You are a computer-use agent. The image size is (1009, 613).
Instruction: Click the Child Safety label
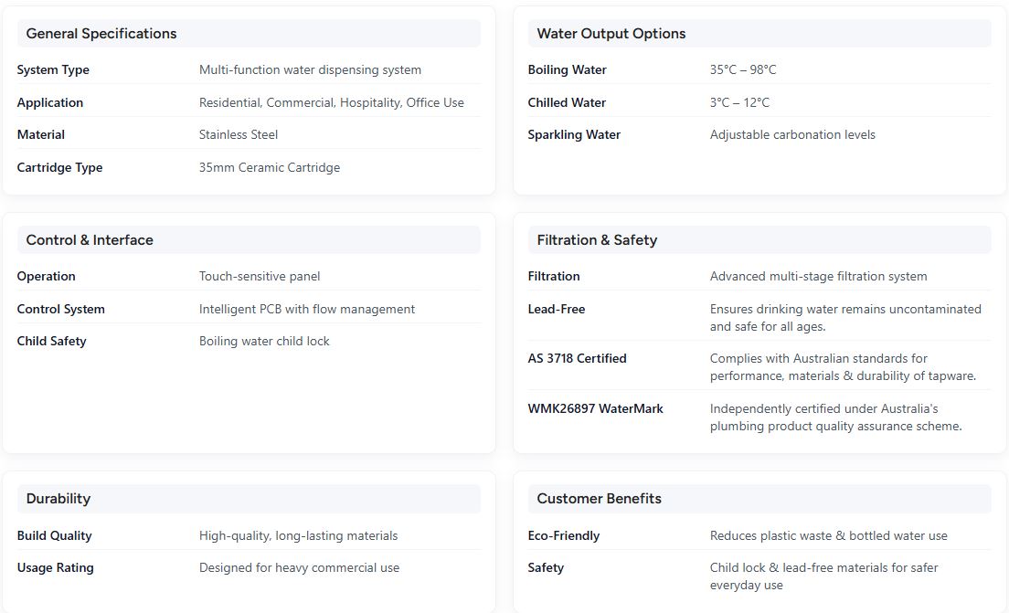51,342
